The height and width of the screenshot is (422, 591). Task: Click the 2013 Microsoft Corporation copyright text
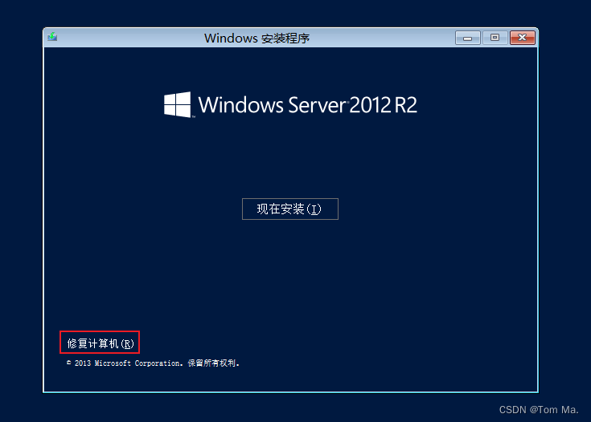(153, 363)
